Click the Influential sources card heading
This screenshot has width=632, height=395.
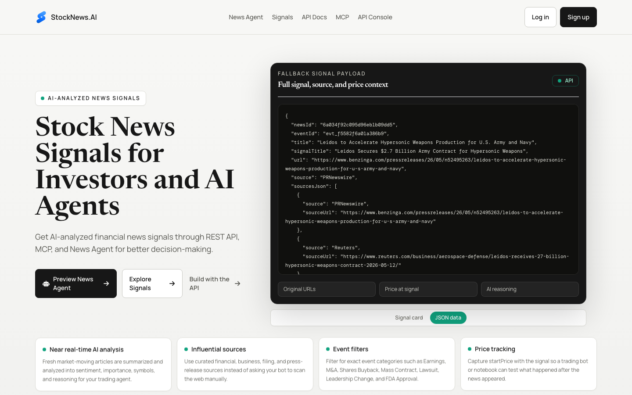click(219, 349)
